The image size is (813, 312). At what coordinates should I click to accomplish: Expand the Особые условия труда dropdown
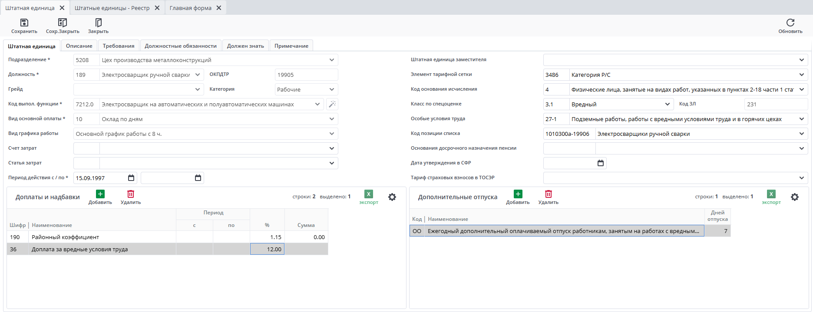click(x=802, y=119)
